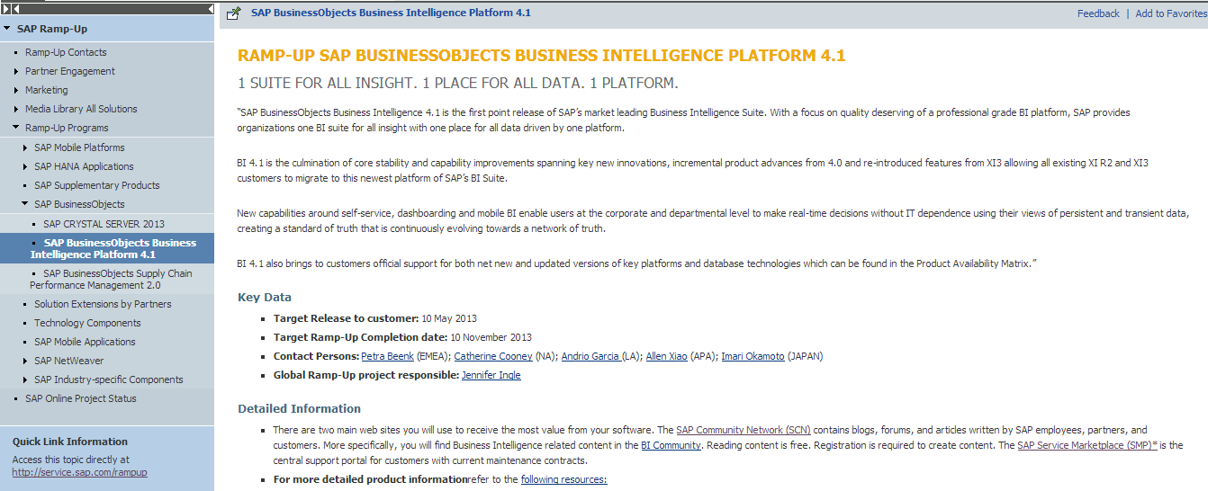Click Add to Favorites link
Viewport: 1208px width, 491px height.
tap(1170, 13)
